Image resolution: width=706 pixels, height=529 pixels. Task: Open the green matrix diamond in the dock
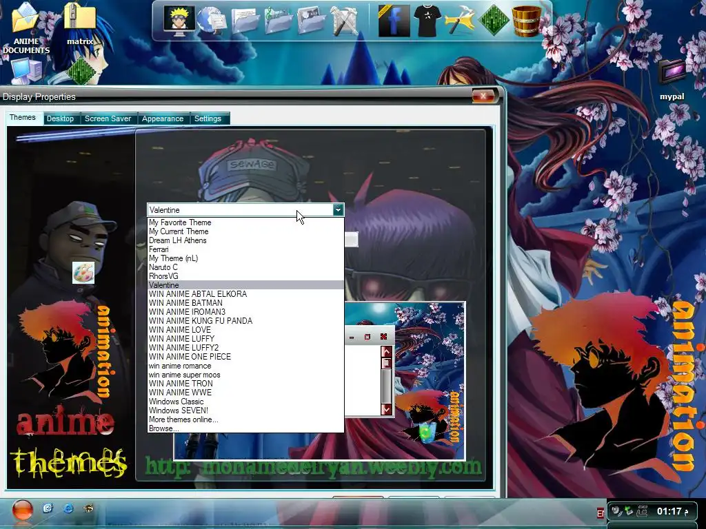coord(494,21)
